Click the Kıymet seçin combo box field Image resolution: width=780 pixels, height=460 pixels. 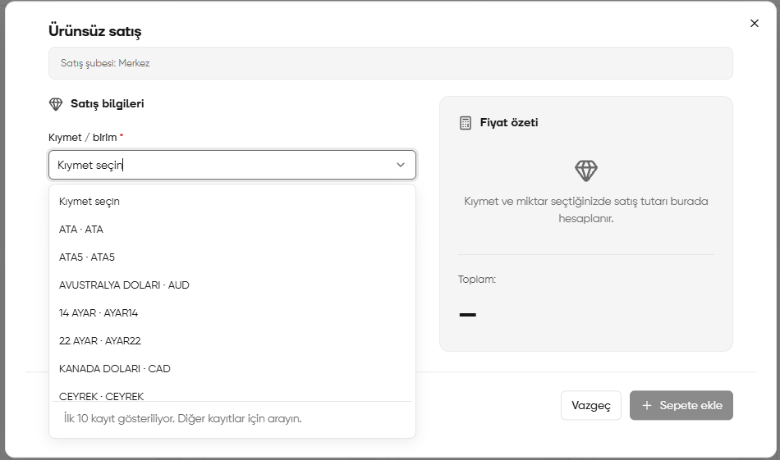coord(232,165)
